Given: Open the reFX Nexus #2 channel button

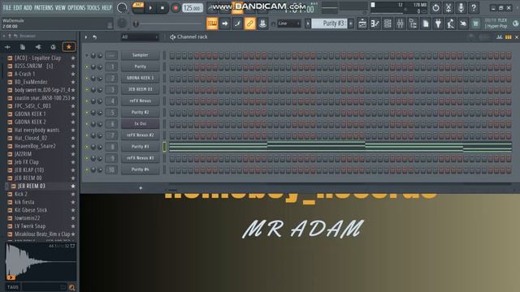Looking at the screenshot, I should [141, 135].
